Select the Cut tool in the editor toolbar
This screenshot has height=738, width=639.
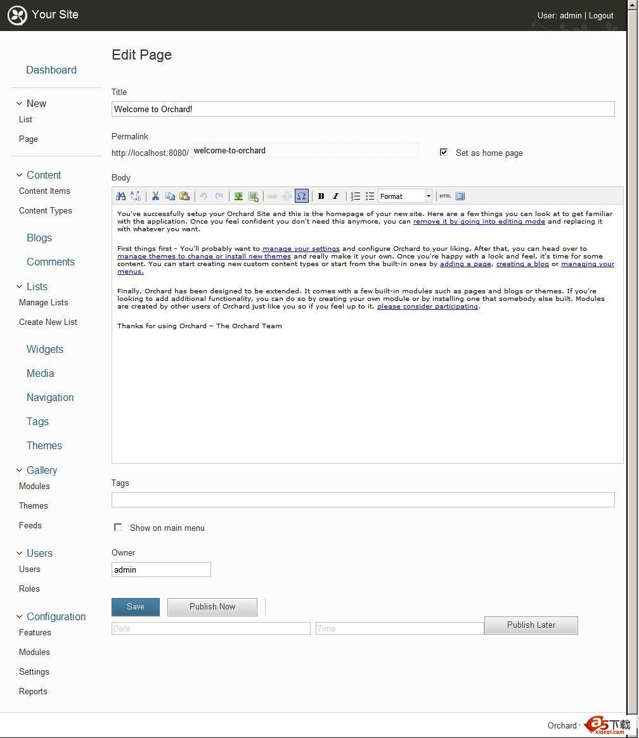(x=155, y=196)
